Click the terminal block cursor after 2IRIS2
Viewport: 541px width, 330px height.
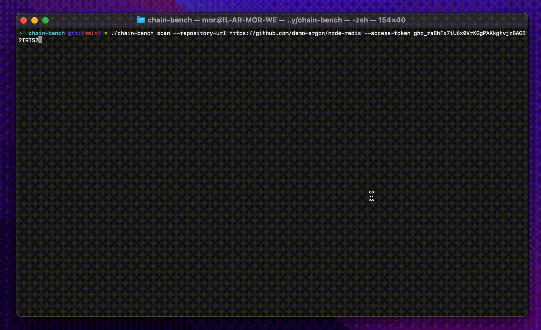(40, 40)
